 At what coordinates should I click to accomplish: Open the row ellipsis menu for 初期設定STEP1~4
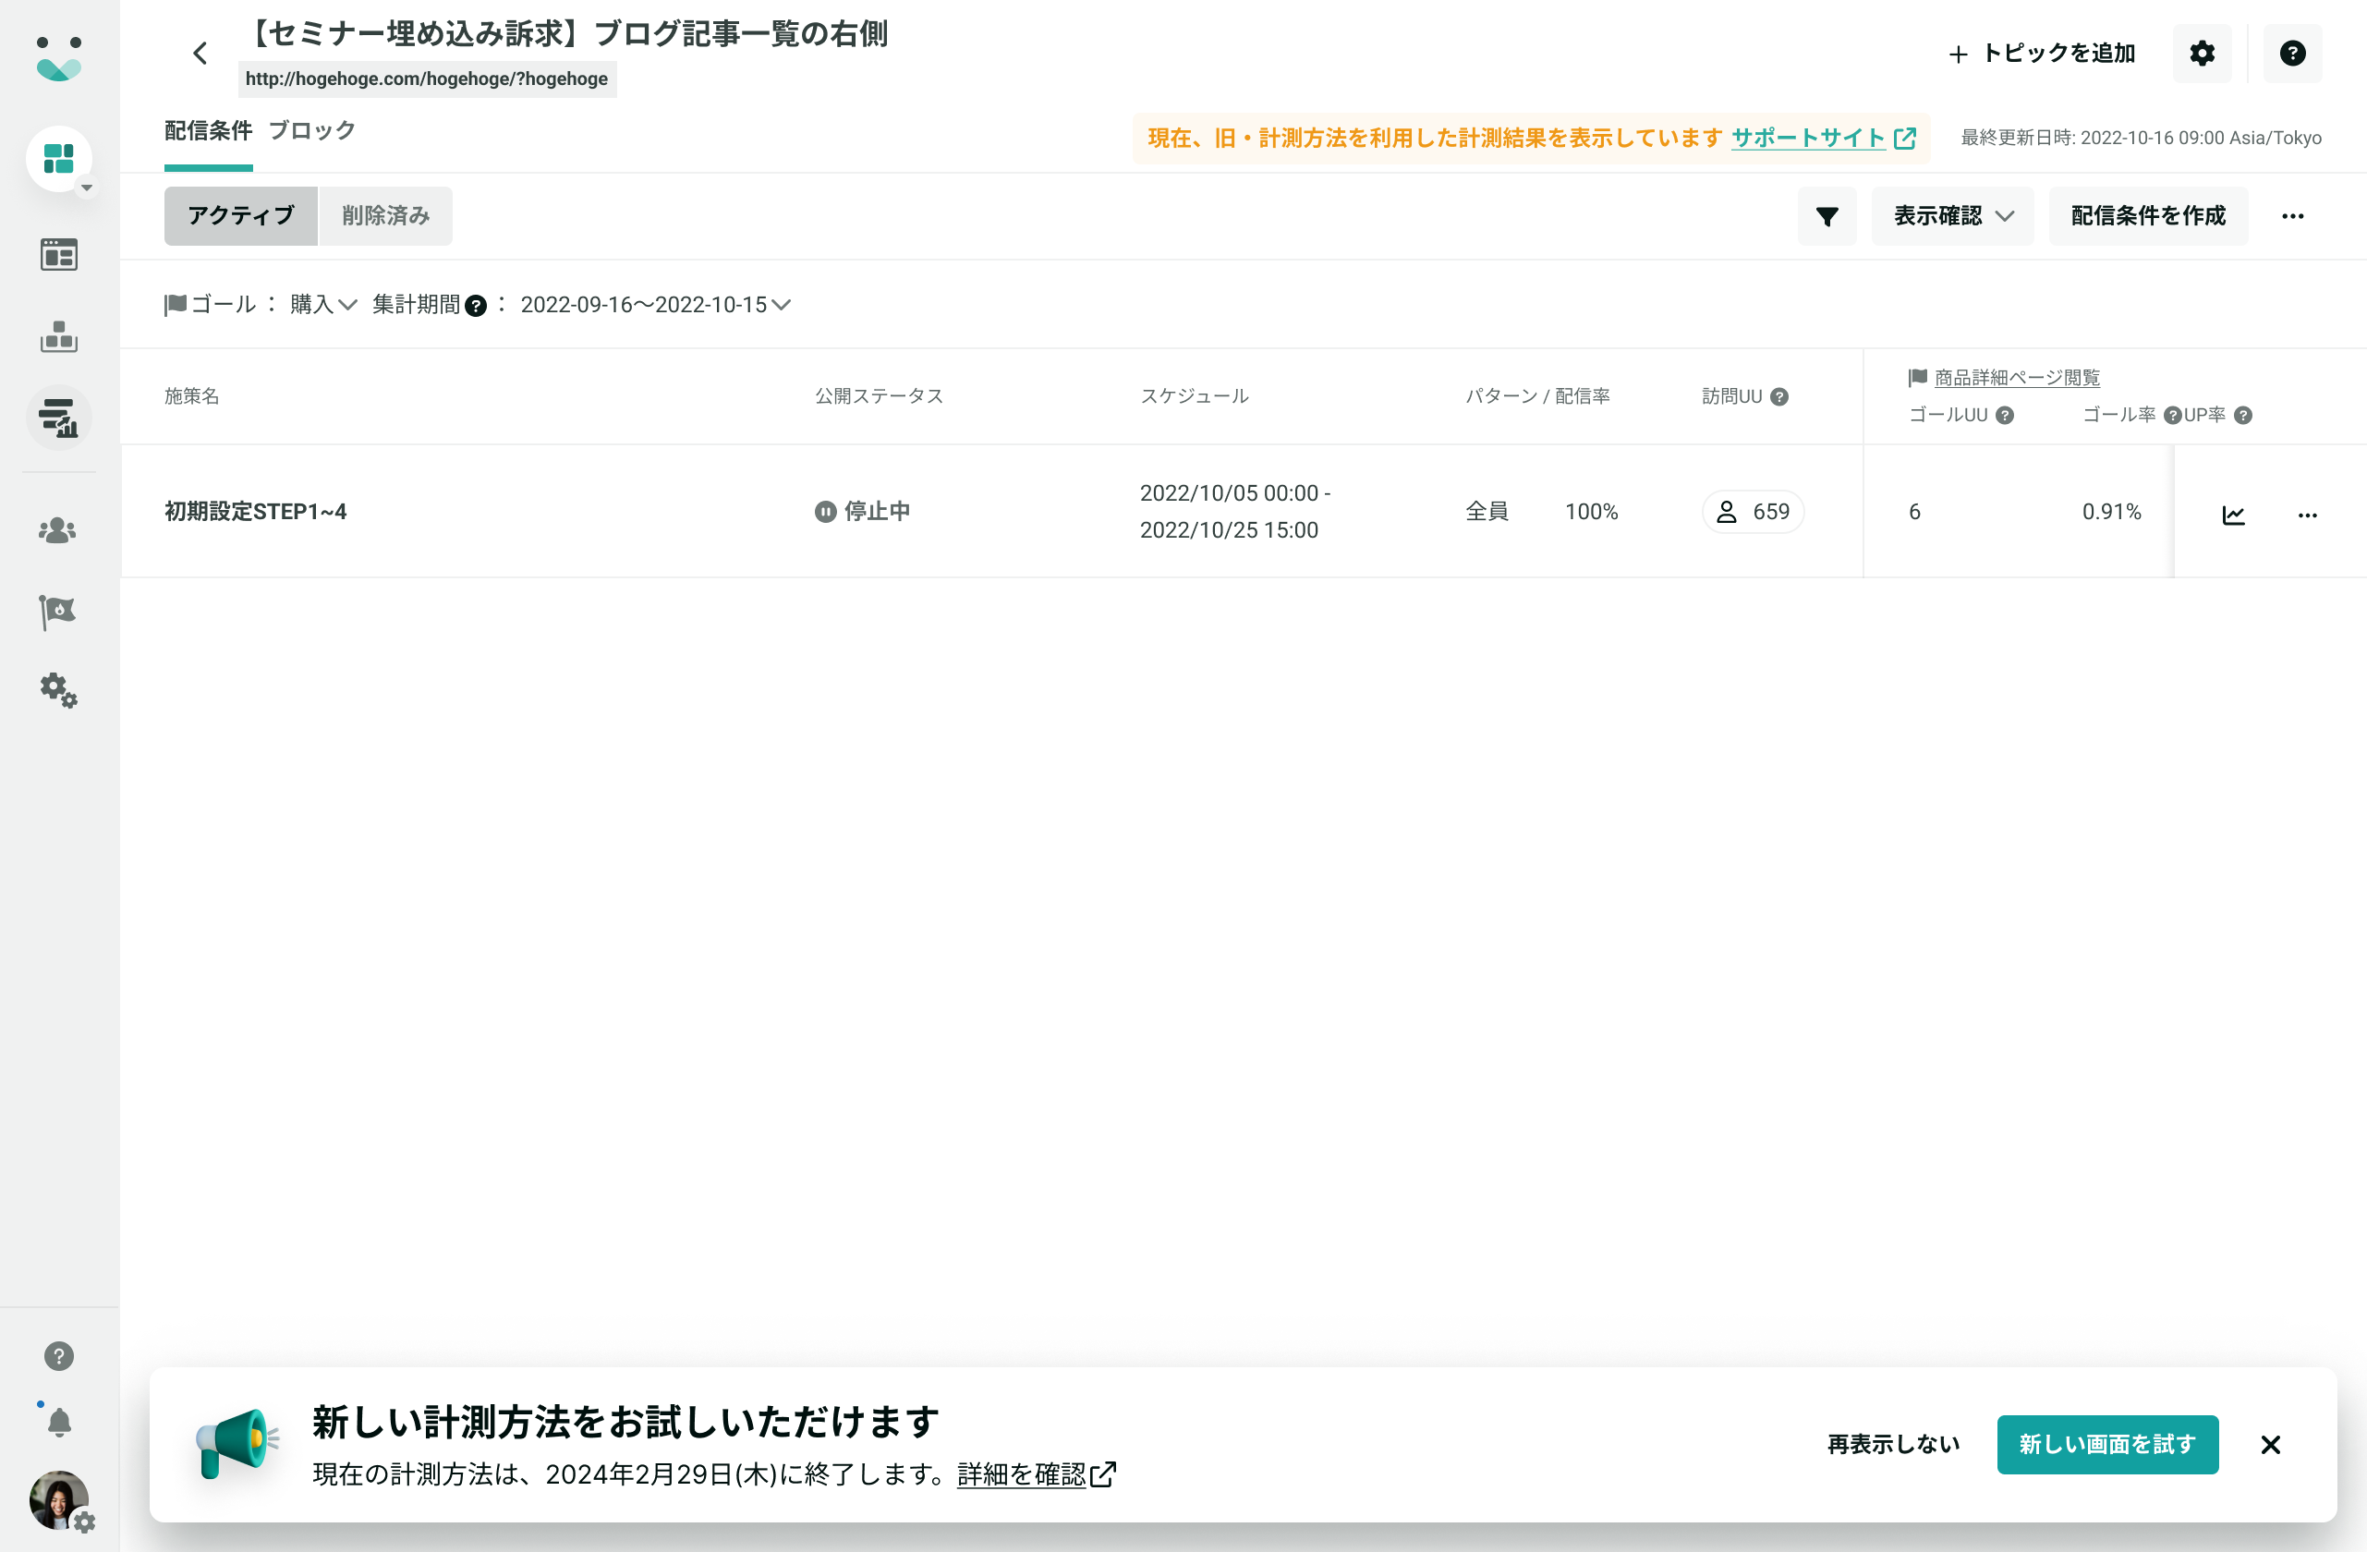(2307, 514)
